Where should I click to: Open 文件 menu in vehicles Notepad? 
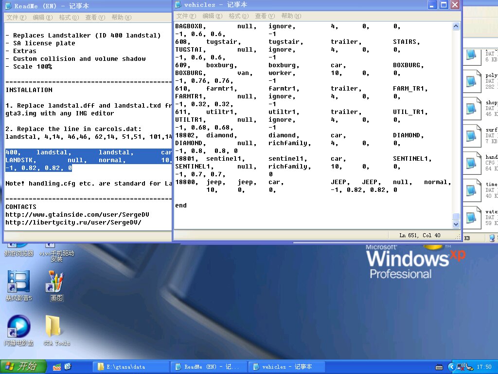185,16
